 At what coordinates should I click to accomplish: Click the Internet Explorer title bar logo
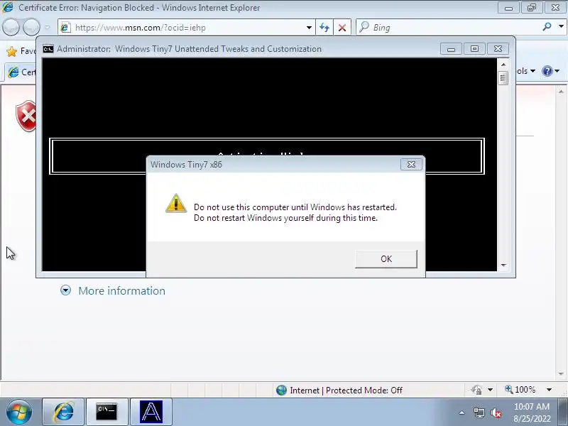[8, 7]
